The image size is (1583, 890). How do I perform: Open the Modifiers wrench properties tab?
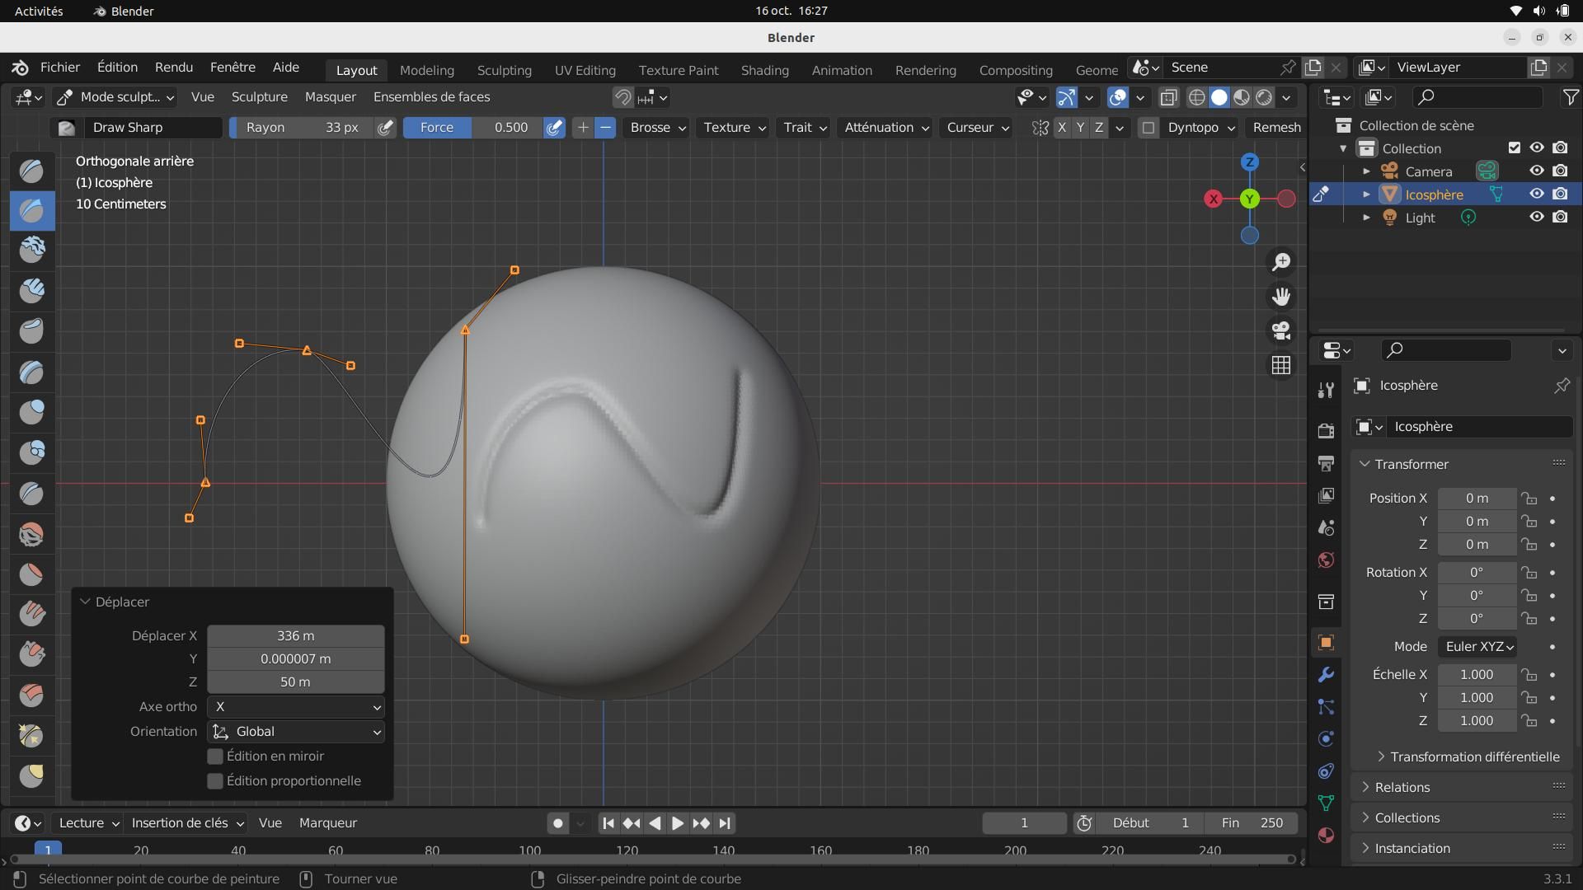click(x=1326, y=675)
